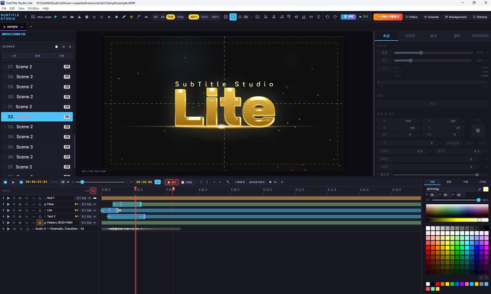
Task: Click the pale yellow current color swatch
Action: (486, 189)
